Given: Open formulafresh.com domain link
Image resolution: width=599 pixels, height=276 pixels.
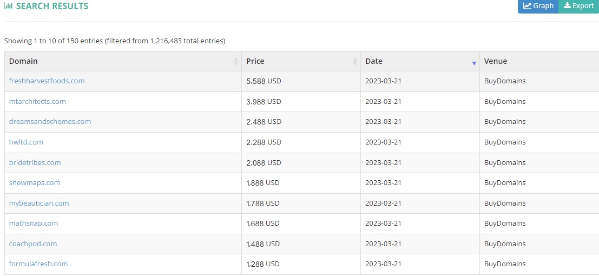Looking at the screenshot, I should [38, 264].
